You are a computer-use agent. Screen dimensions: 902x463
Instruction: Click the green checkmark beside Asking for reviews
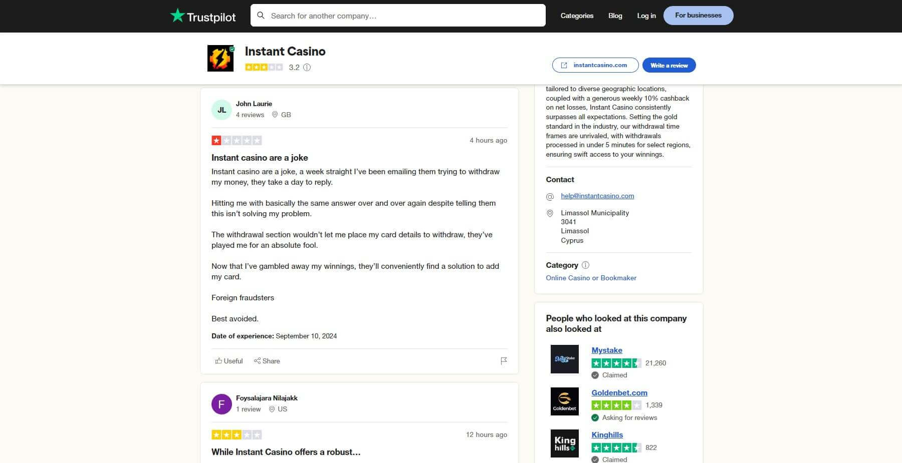[x=595, y=417]
